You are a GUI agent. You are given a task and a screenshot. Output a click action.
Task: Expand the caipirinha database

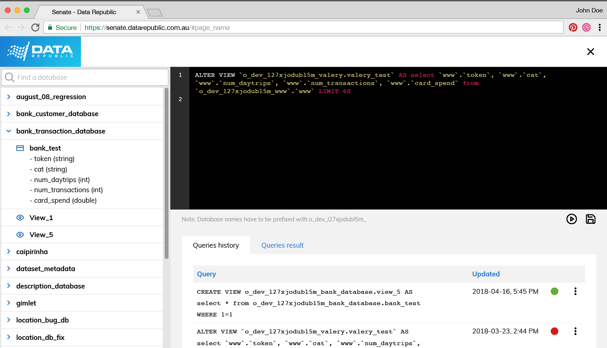(8, 252)
